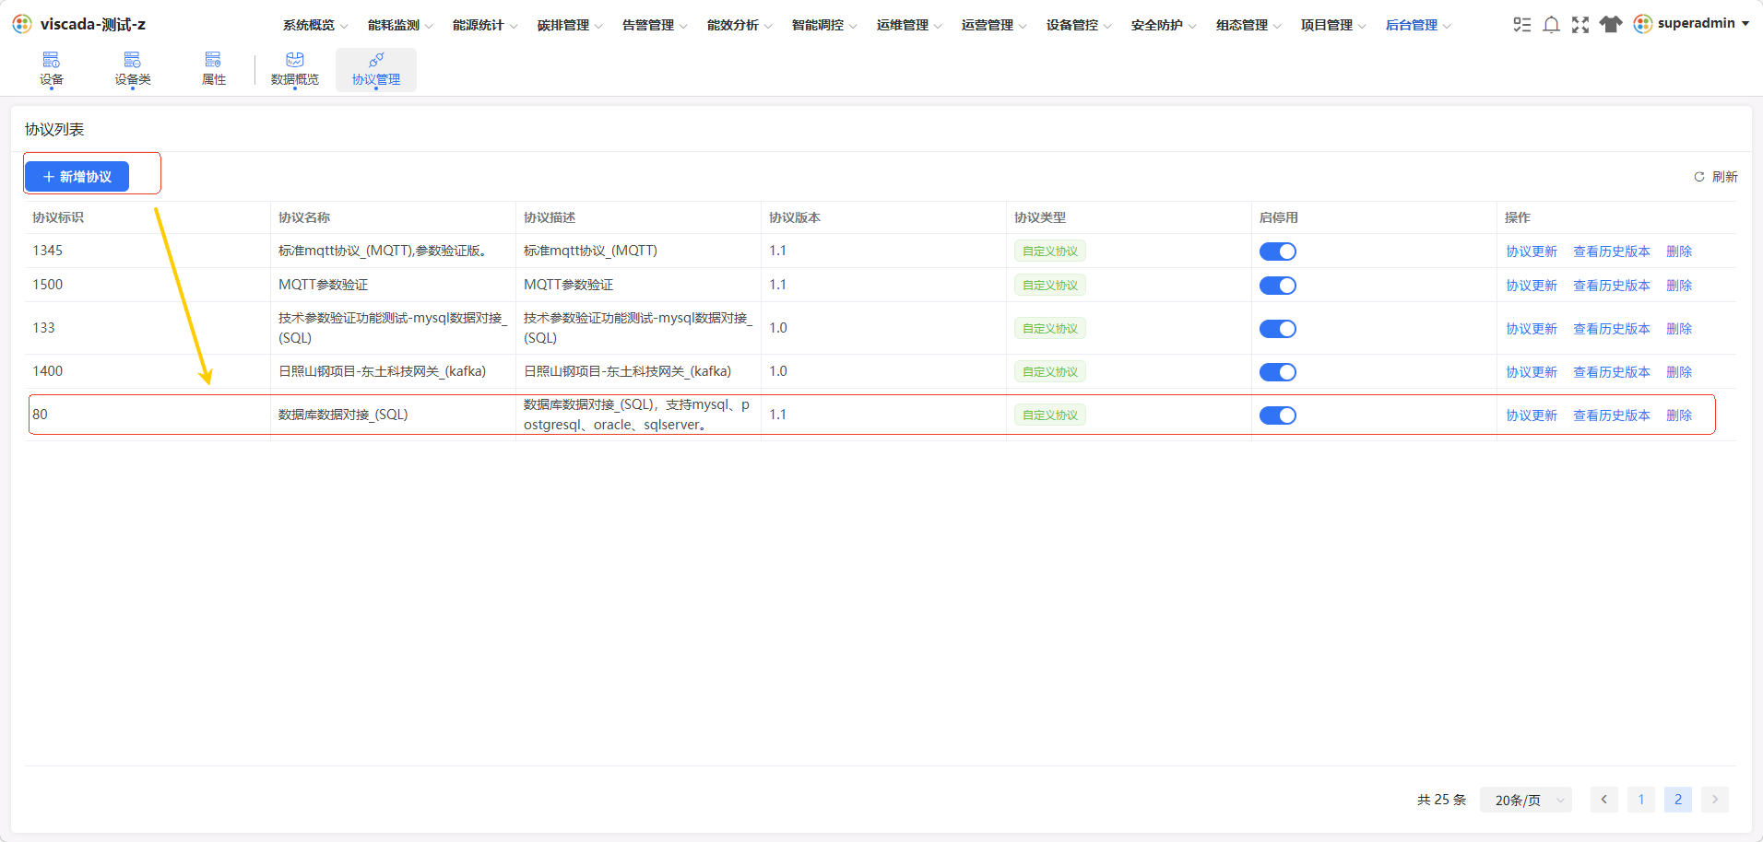The height and width of the screenshot is (842, 1763).
Task: Click 查看历史版本 for protocol 80
Action: pos(1612,415)
